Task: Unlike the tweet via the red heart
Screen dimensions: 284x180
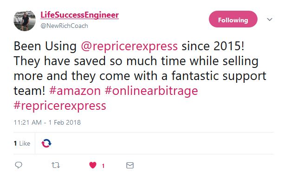Action: pyautogui.click(x=93, y=165)
